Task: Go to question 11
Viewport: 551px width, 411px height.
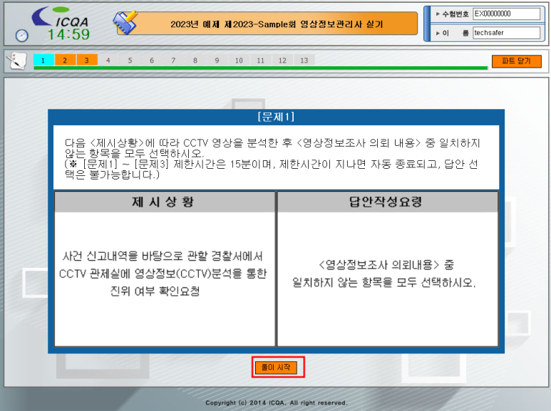Action: coord(260,61)
